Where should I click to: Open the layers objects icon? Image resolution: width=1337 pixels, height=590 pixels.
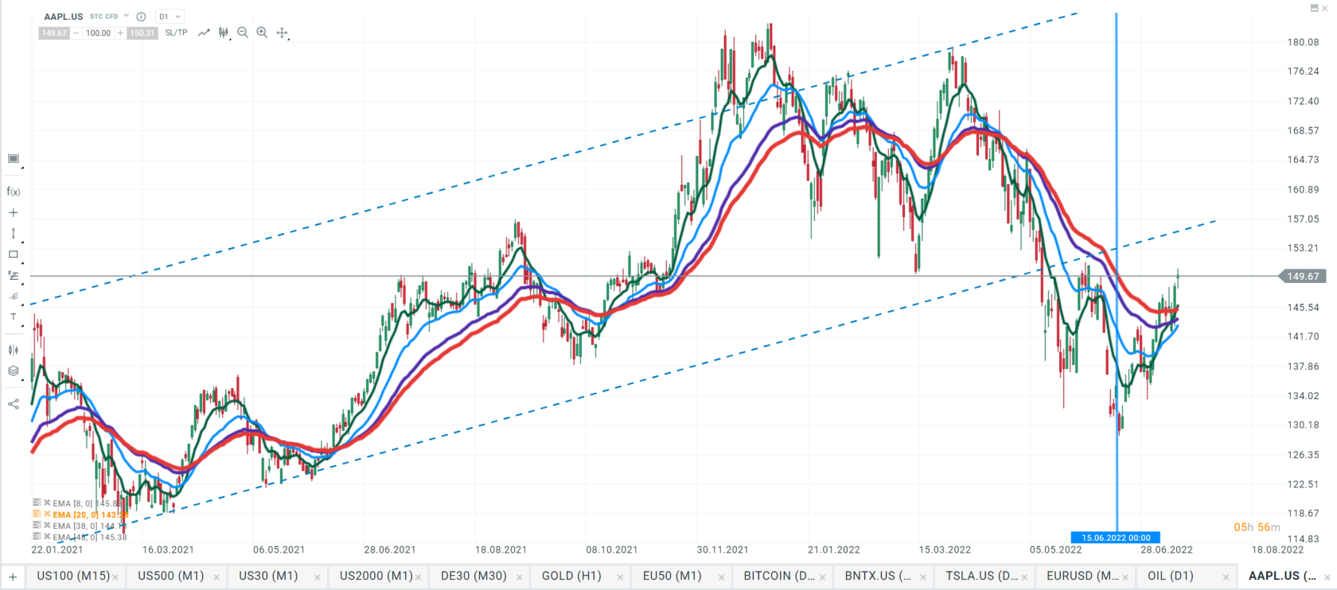tap(13, 371)
